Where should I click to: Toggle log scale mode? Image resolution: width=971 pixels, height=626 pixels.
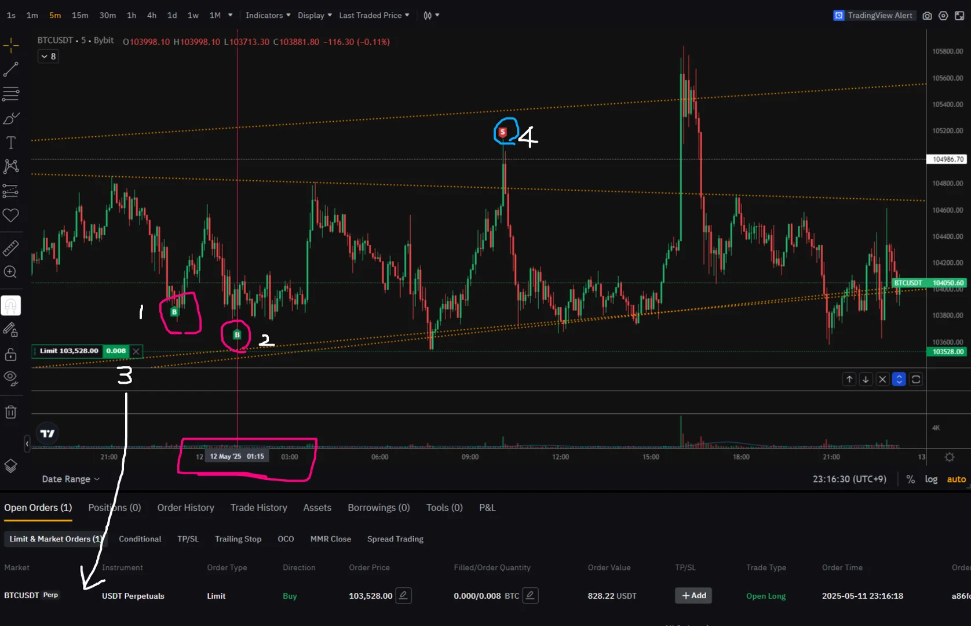931,479
